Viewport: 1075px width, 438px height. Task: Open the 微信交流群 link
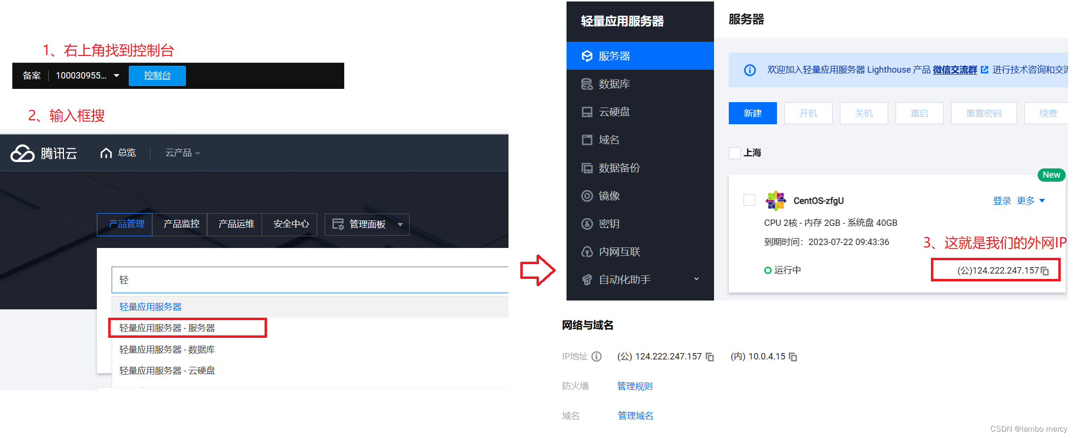tap(955, 70)
